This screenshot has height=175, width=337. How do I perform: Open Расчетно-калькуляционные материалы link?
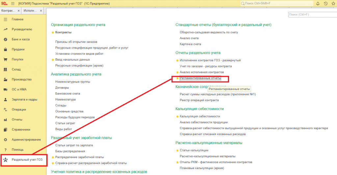click(207, 156)
